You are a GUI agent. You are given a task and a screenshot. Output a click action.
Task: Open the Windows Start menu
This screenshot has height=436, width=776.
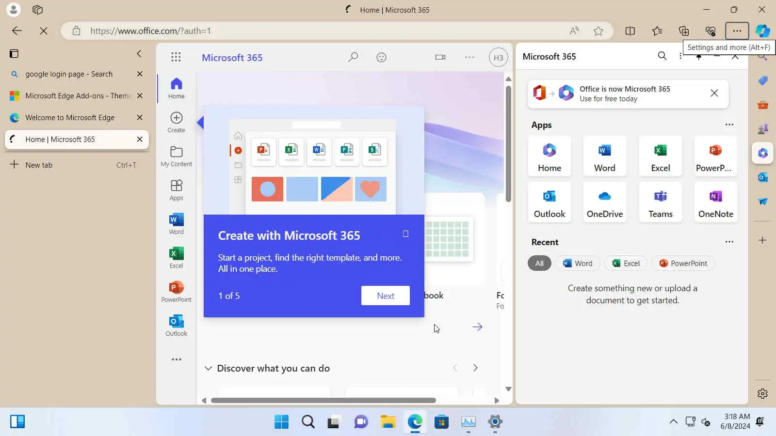click(x=281, y=422)
